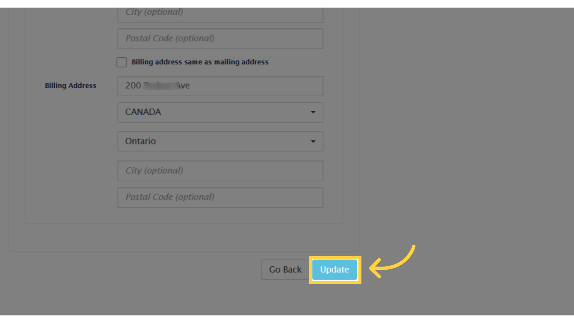Click the yellow curved arrow pointing to Update
Viewport: 574px width, 323px height.
(x=392, y=262)
